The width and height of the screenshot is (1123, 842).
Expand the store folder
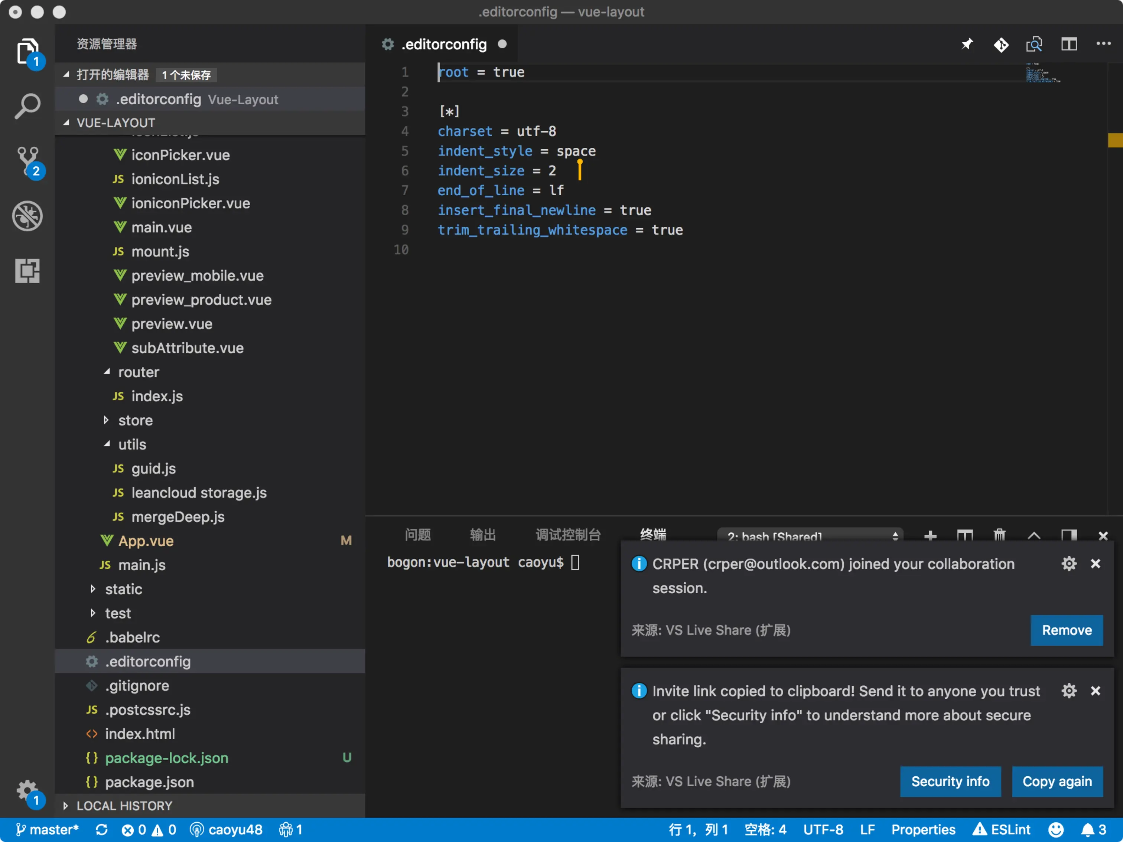[135, 420]
